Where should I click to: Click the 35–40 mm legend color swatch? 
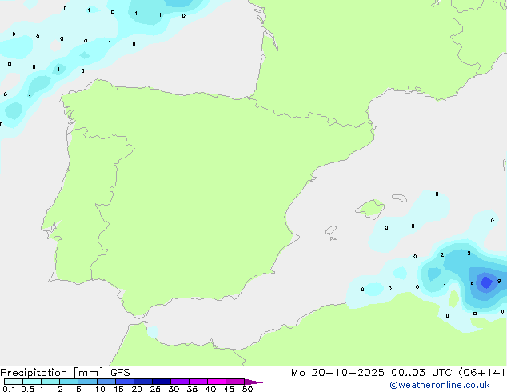point(198,382)
